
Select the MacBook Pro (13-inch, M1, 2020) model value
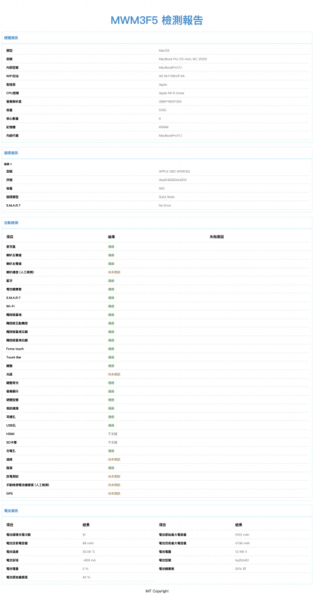point(183,59)
